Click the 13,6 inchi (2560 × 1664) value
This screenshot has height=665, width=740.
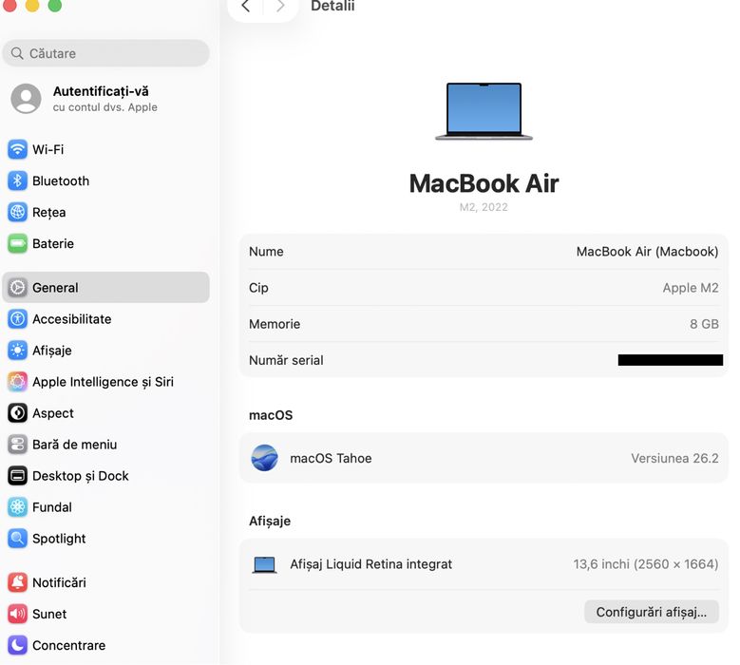tap(646, 564)
